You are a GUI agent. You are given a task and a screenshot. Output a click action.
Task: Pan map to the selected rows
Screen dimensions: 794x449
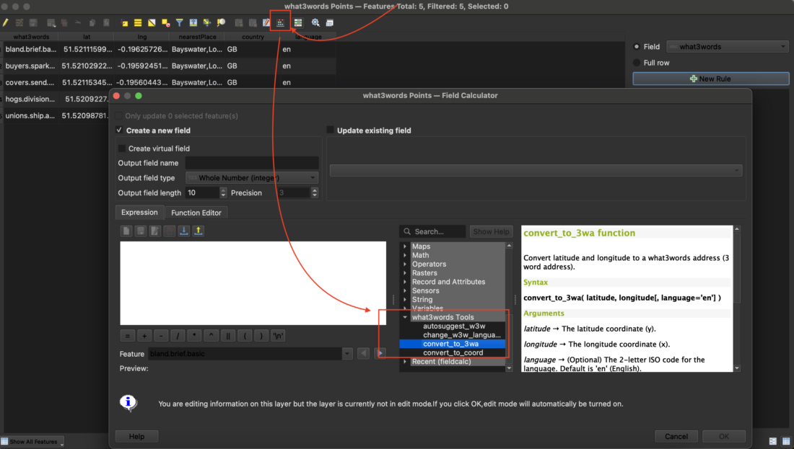pos(207,23)
